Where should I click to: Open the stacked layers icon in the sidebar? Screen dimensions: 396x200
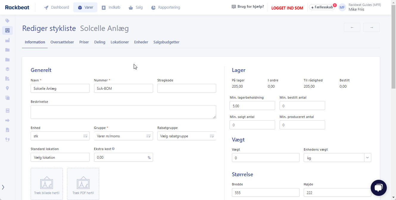[7, 69]
